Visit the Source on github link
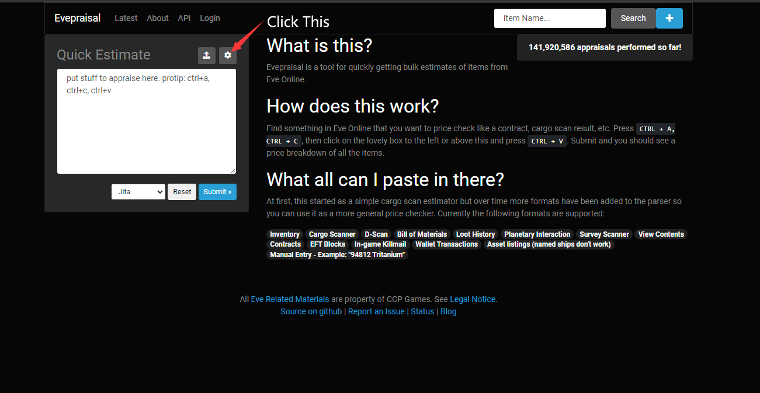This screenshot has height=393, width=760. pos(311,311)
